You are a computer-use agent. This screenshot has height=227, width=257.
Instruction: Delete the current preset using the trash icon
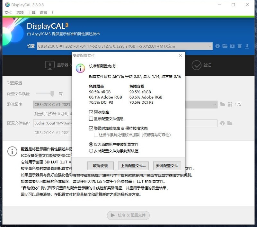point(240,46)
